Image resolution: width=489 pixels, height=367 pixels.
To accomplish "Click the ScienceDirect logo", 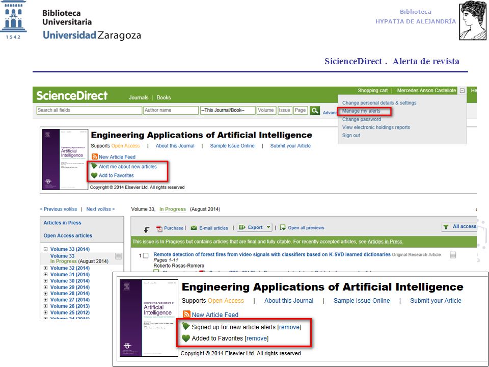I will [72, 95].
